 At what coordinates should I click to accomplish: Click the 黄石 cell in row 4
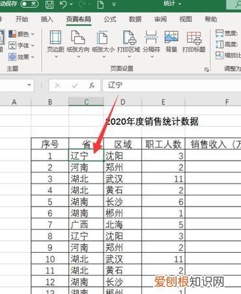pyautogui.click(x=123, y=190)
